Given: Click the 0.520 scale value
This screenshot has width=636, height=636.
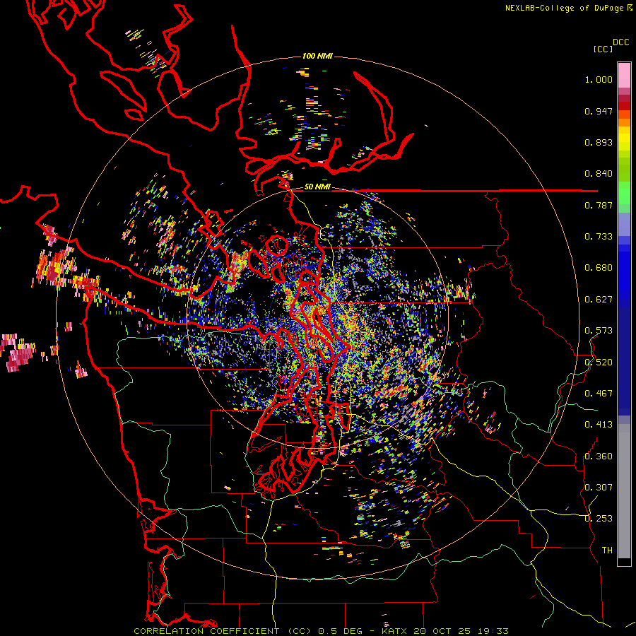Looking at the screenshot, I should click(x=599, y=363).
